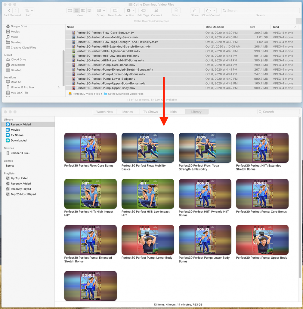This screenshot has height=309, width=303.
Task: Open the Group dropdown in Finder
Action: (100, 10)
